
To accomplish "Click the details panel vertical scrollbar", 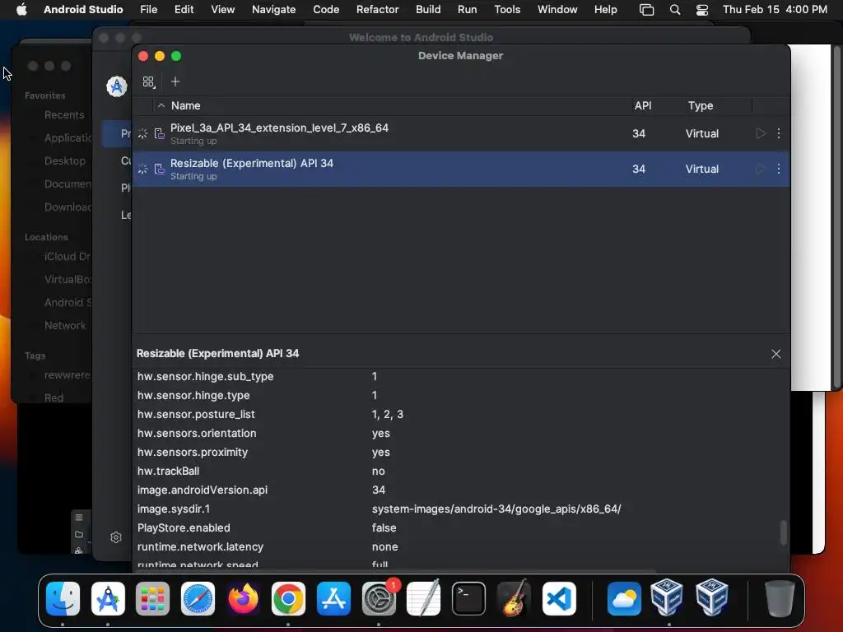I will tap(784, 532).
